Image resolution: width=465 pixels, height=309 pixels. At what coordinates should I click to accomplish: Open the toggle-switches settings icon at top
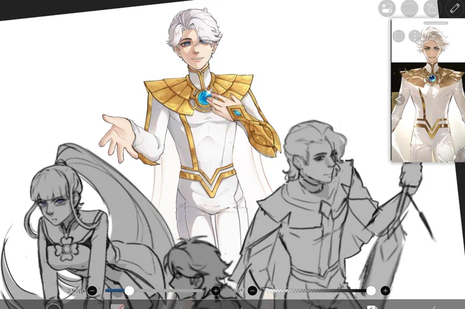coord(387,8)
